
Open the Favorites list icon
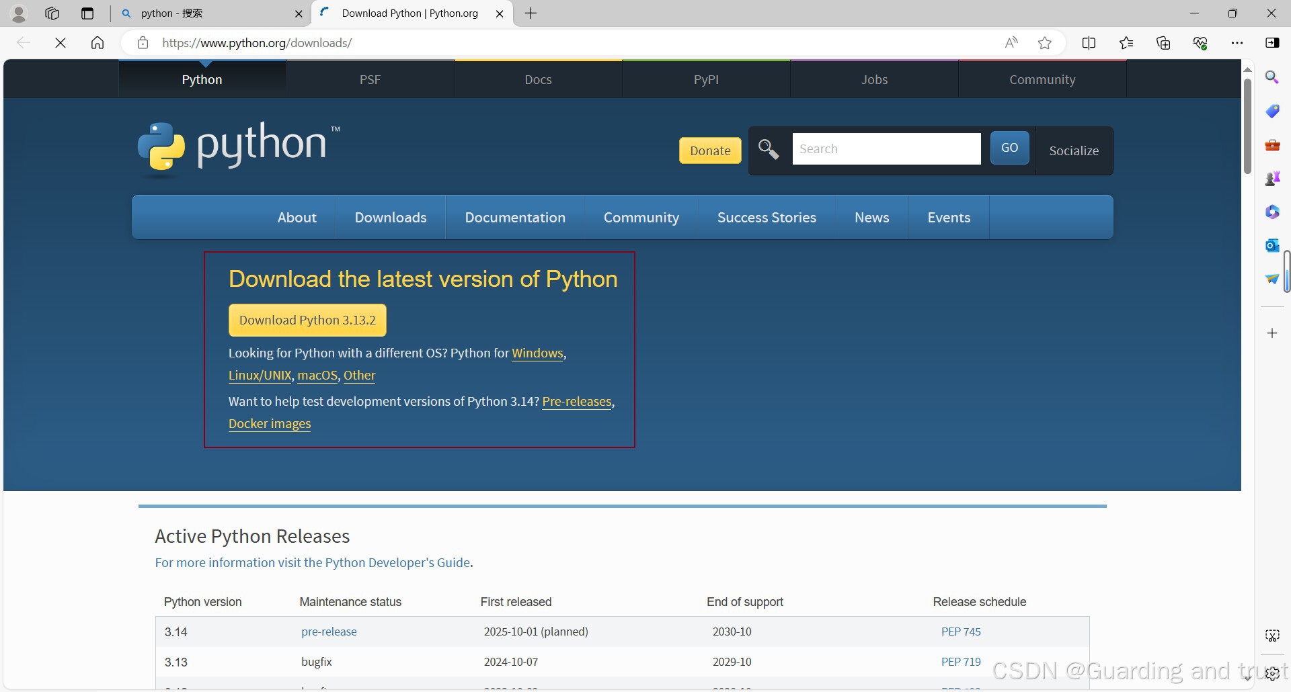tap(1126, 43)
